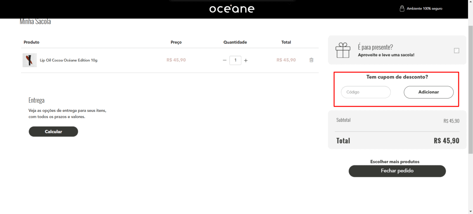Screen dimensions: 473x214
Task: Click the Fechar pedido button
Action: coord(397,171)
